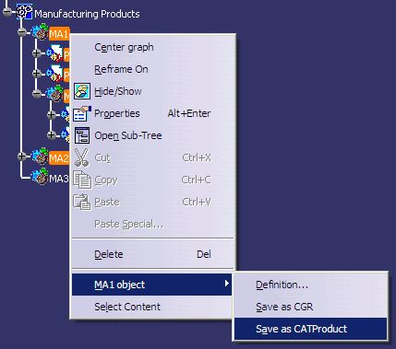Click the Hide/Show icon in menu

click(x=82, y=91)
